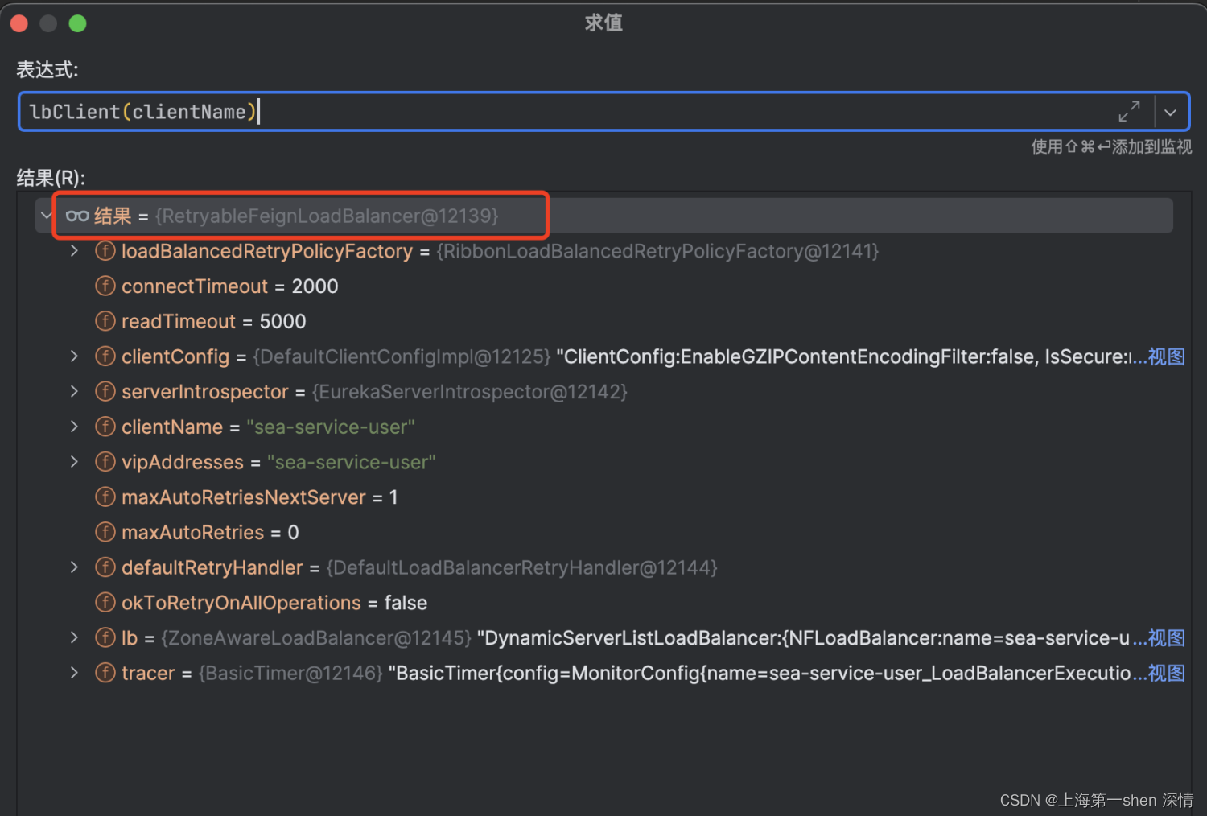Expand the tracer field node

[75, 673]
